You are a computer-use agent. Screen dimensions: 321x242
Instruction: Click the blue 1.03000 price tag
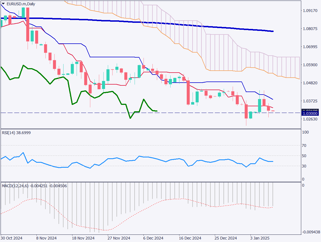click(x=310, y=113)
